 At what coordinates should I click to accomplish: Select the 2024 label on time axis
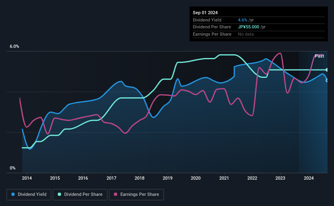[309, 178]
